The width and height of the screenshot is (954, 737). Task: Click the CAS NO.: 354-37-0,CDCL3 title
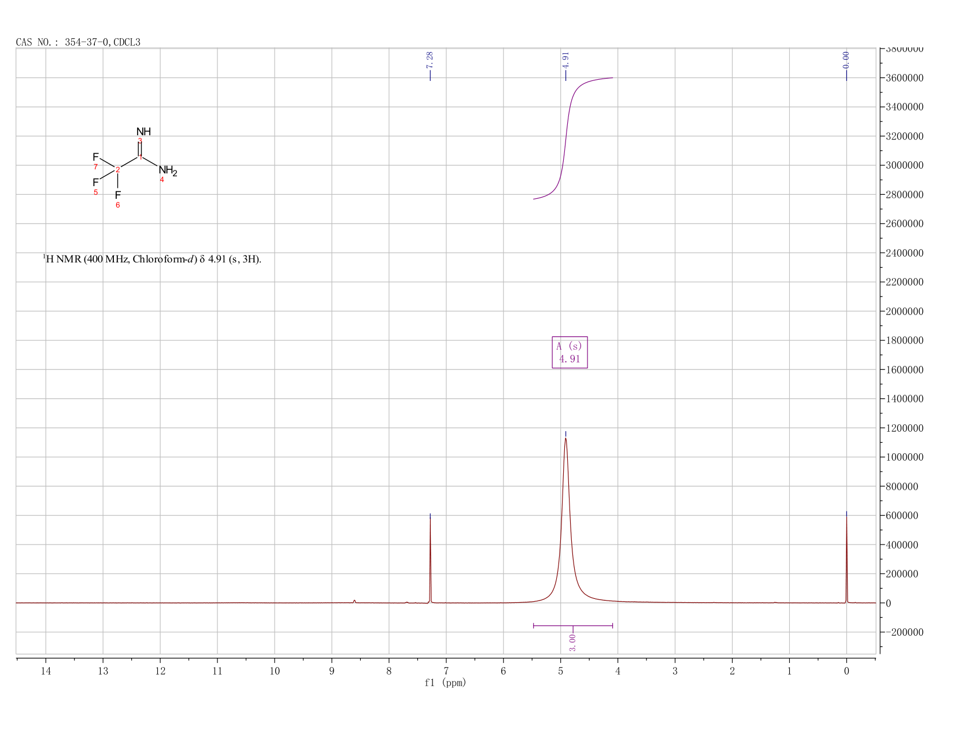point(78,42)
